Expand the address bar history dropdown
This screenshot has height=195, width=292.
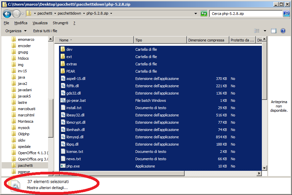tap(196, 14)
